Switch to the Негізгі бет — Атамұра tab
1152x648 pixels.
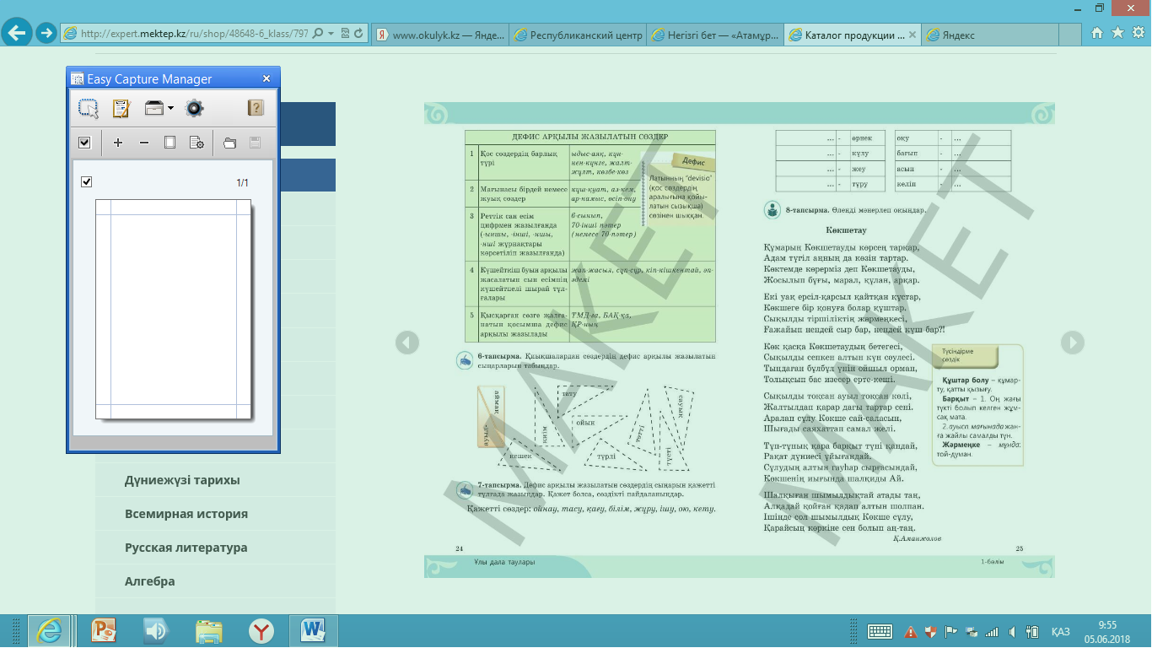(715, 35)
